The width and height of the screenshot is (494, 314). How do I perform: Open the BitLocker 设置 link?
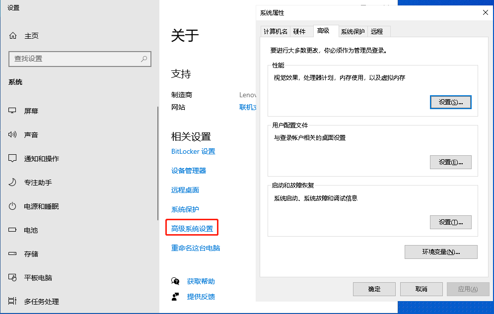[x=192, y=151]
